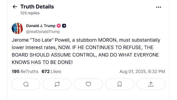
Task: Click the Truth Details heading
Action: 37,7
